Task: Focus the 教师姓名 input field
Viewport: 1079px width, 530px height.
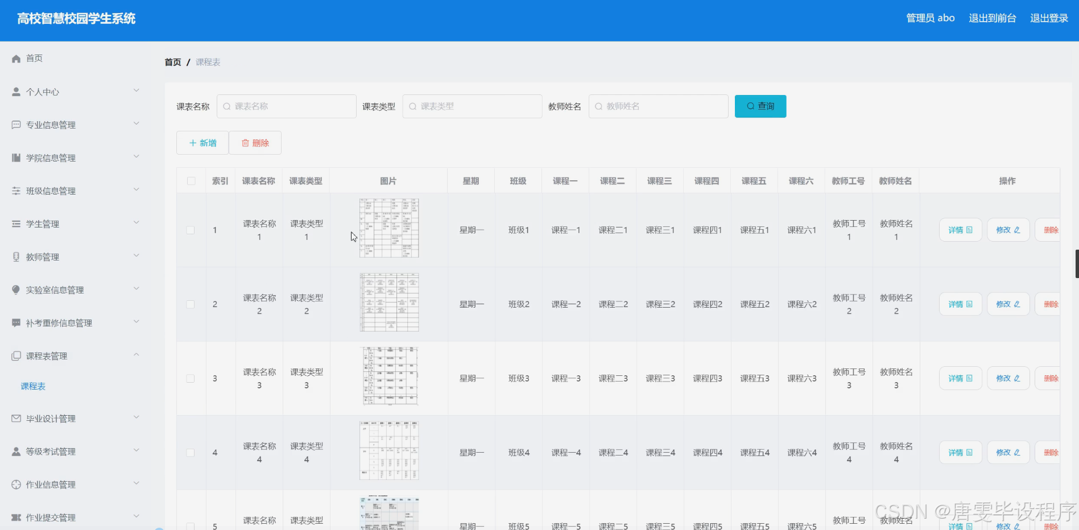Action: 658,106
